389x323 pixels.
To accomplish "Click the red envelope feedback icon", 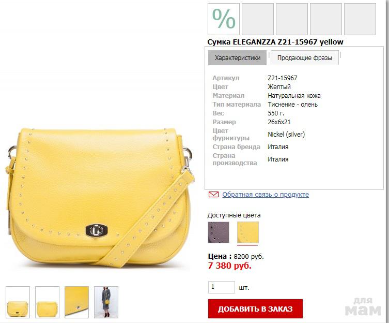I will pos(213,194).
